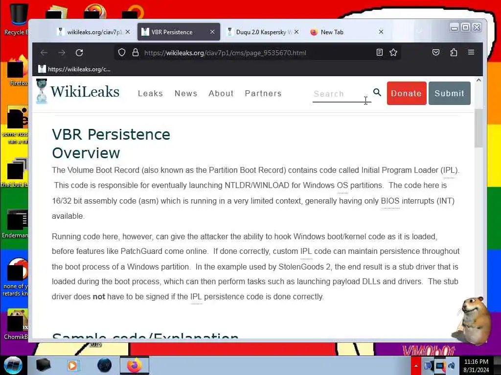Click the WikiLeaks wordmark text
The height and width of the screenshot is (375, 501).
(85, 91)
